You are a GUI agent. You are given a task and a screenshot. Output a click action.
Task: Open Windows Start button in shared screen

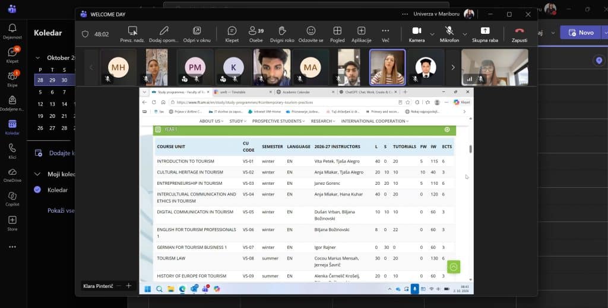tap(148, 288)
